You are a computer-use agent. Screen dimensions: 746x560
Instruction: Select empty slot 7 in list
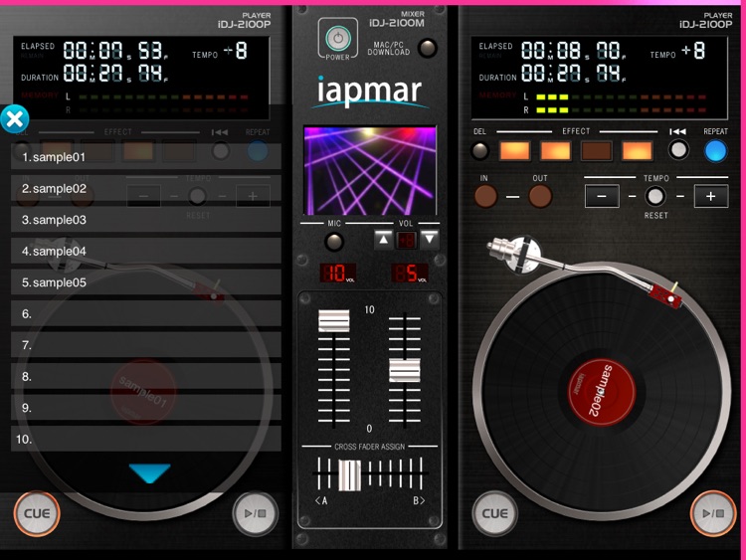tap(145, 345)
